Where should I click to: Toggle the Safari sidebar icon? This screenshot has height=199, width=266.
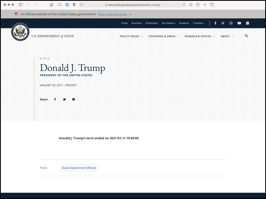click(21, 5)
